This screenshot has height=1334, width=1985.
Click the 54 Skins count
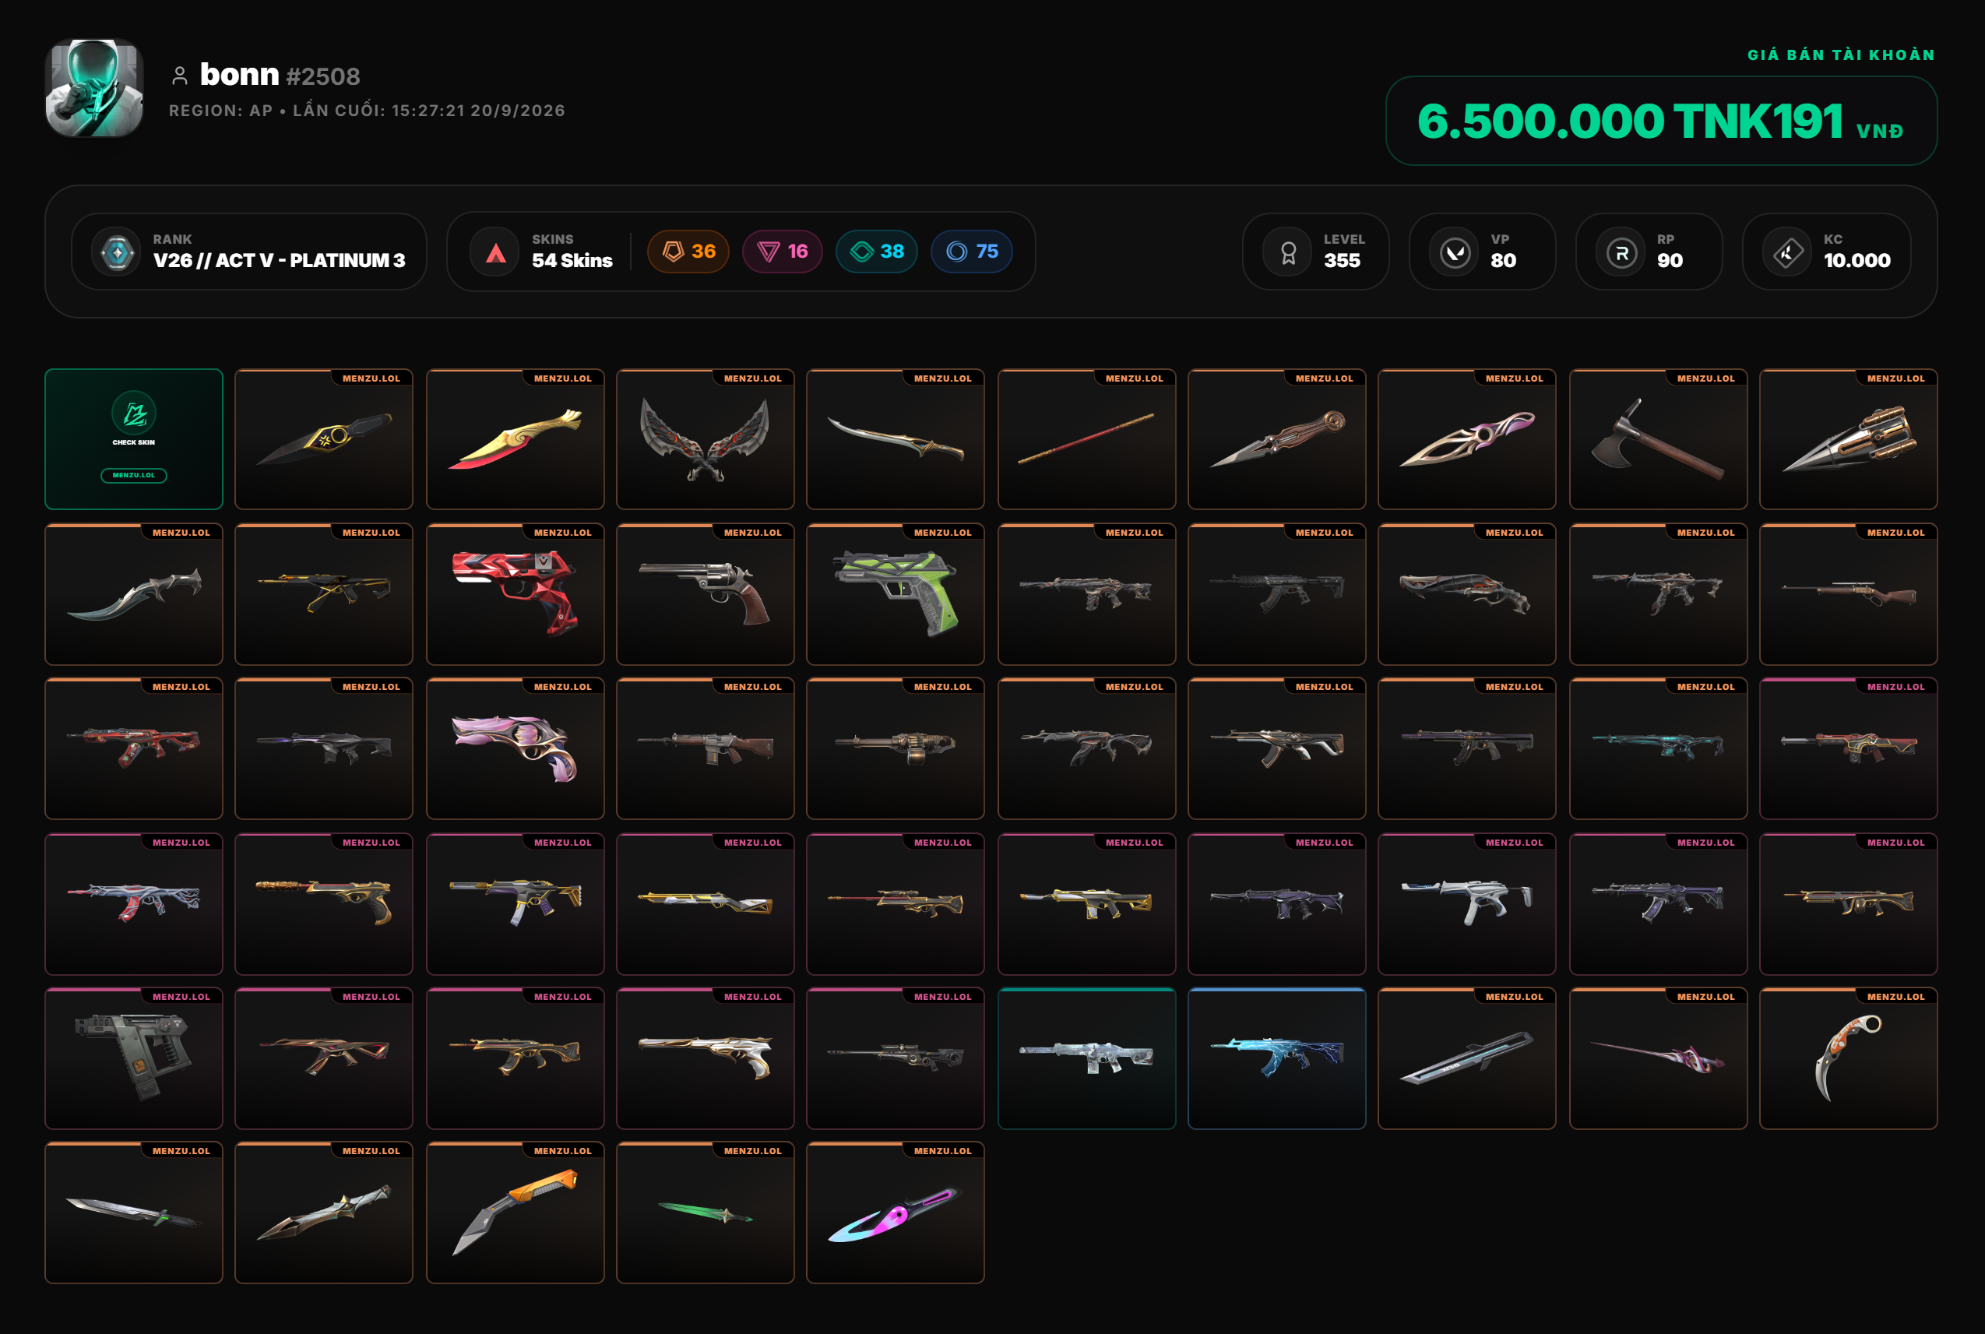(572, 260)
